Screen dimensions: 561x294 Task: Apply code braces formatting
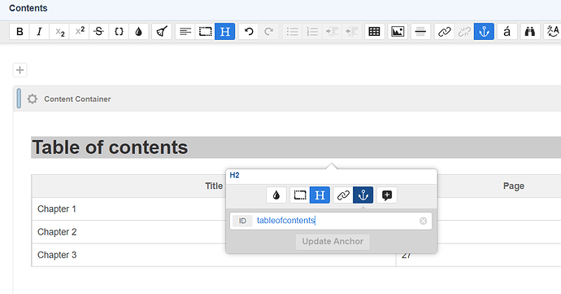pos(119,32)
